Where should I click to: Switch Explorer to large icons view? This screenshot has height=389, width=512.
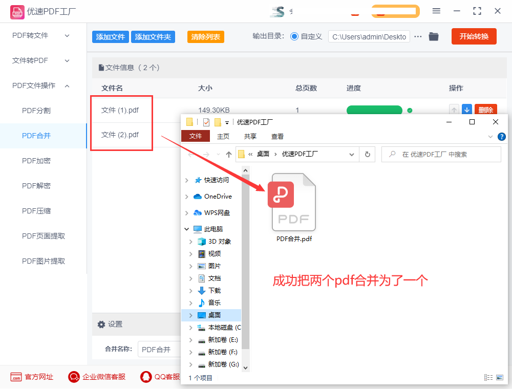[x=500, y=378]
